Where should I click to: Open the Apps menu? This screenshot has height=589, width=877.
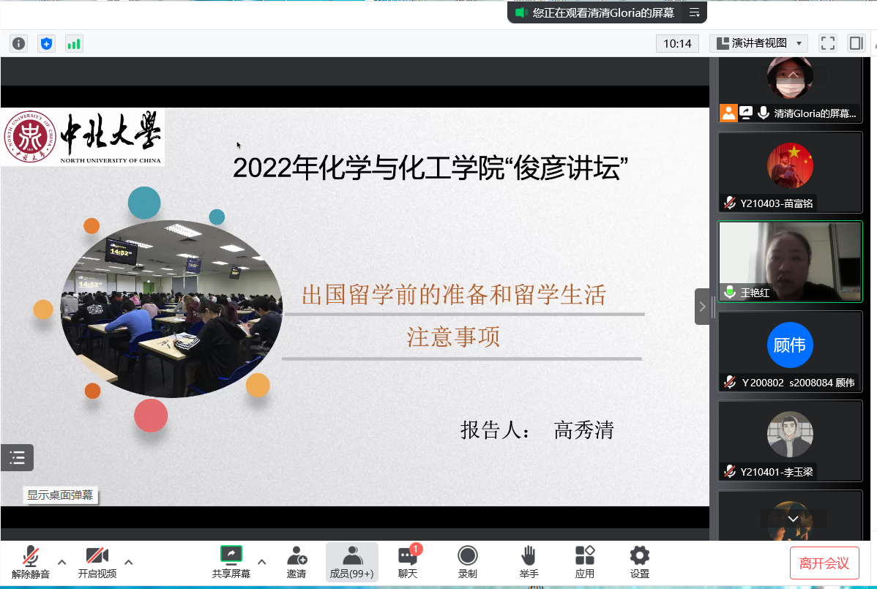click(584, 562)
